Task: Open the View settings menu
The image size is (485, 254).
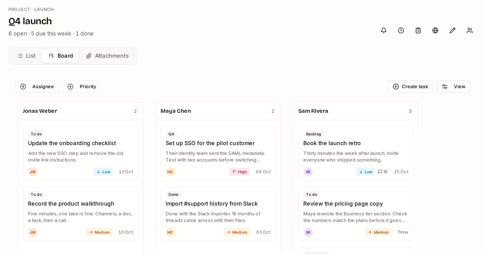Action: pos(453,86)
